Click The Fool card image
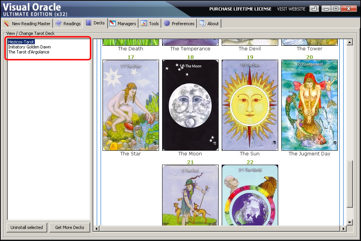Screen dimensions: 361x241 [190, 195]
